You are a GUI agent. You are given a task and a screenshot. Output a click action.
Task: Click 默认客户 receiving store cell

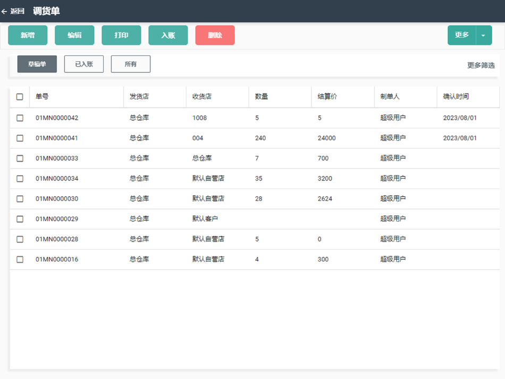pyautogui.click(x=205, y=219)
